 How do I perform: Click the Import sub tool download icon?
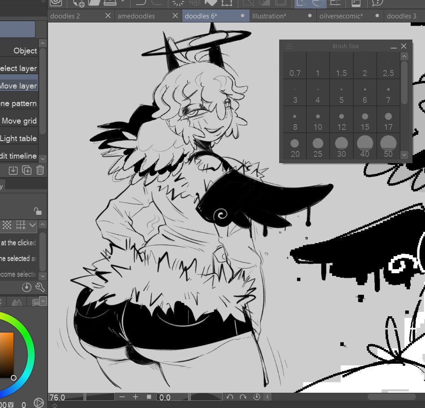click(13, 170)
